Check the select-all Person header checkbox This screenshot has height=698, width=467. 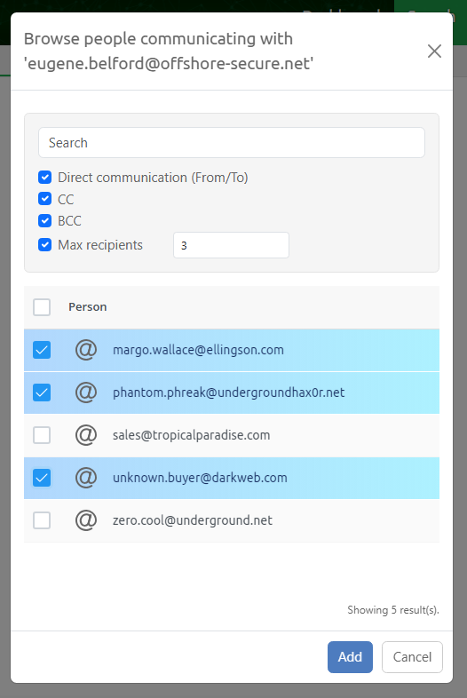pos(42,307)
